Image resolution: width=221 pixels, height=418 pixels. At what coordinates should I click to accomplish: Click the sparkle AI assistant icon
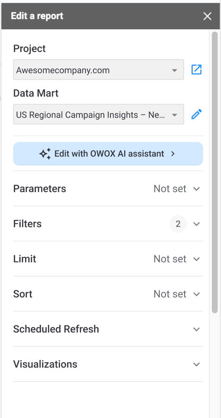point(45,154)
